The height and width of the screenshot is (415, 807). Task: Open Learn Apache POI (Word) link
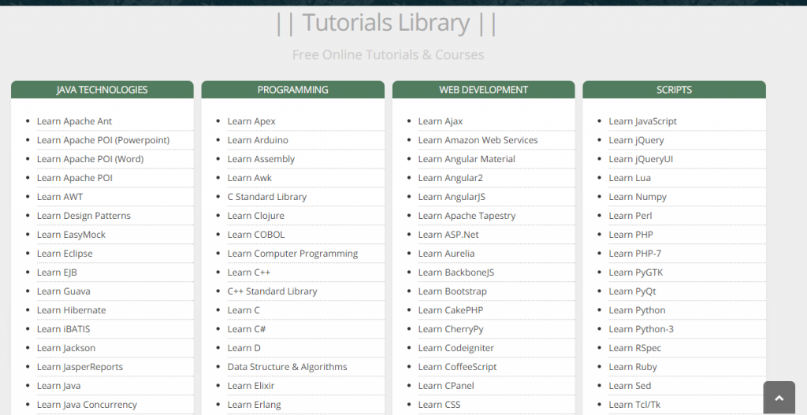(90, 159)
